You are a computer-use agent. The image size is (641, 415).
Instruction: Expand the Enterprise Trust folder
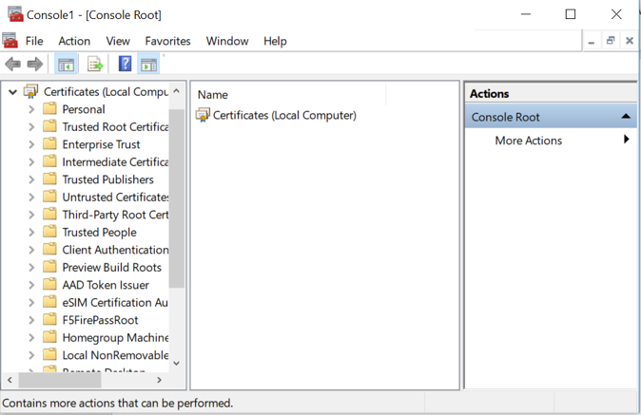[31, 144]
